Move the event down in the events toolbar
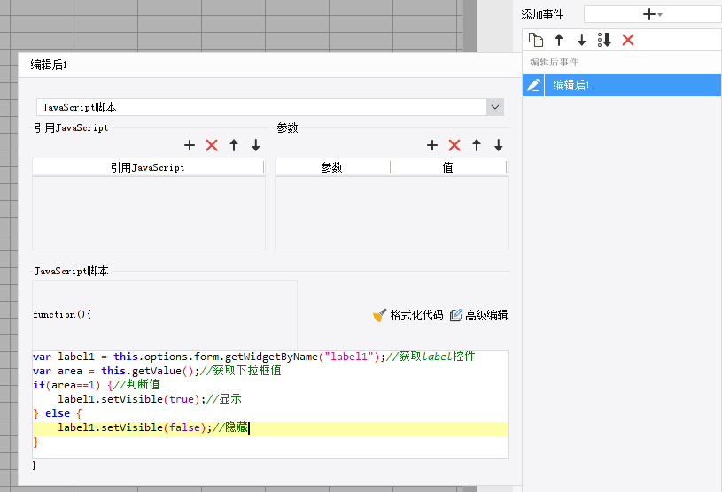 (x=581, y=40)
